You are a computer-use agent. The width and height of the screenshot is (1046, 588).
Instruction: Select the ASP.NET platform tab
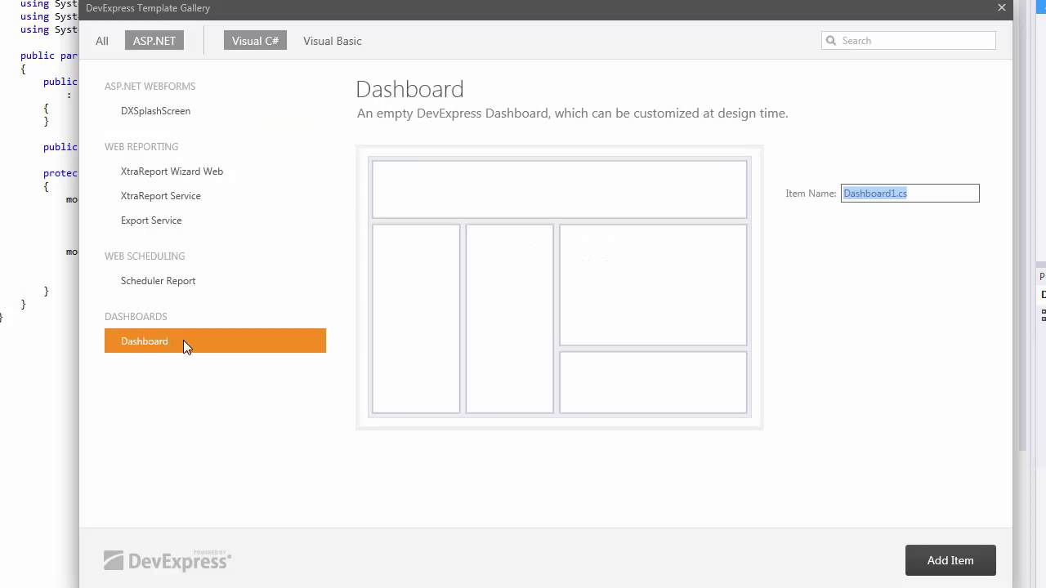coord(154,41)
